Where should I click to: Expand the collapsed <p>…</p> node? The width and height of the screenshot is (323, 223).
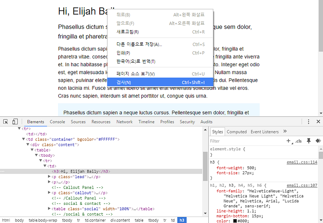49,182
